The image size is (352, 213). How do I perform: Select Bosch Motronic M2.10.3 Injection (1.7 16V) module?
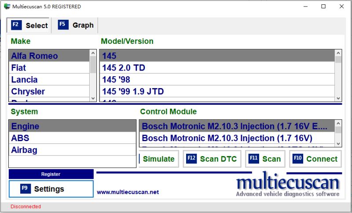coord(237,138)
